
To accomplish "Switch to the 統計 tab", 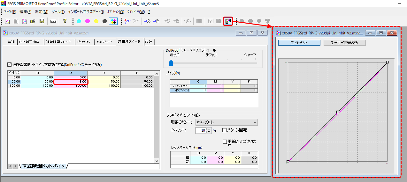I will 149,42.
